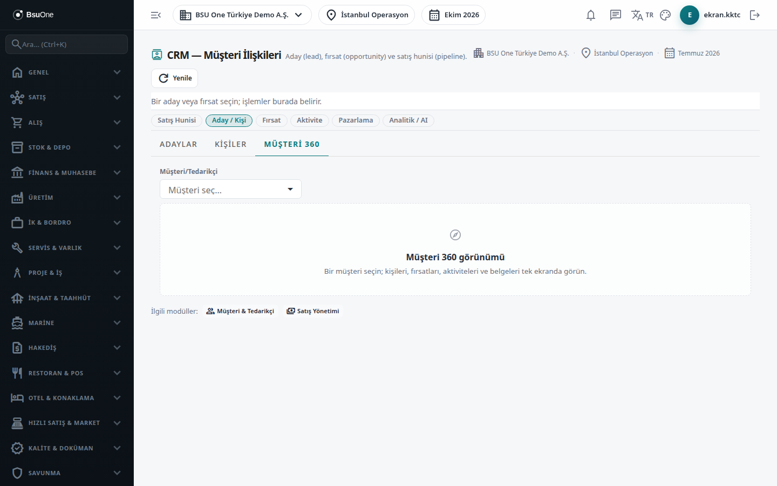777x486 pixels.
Task: Open the color theme palette icon
Action: point(665,15)
